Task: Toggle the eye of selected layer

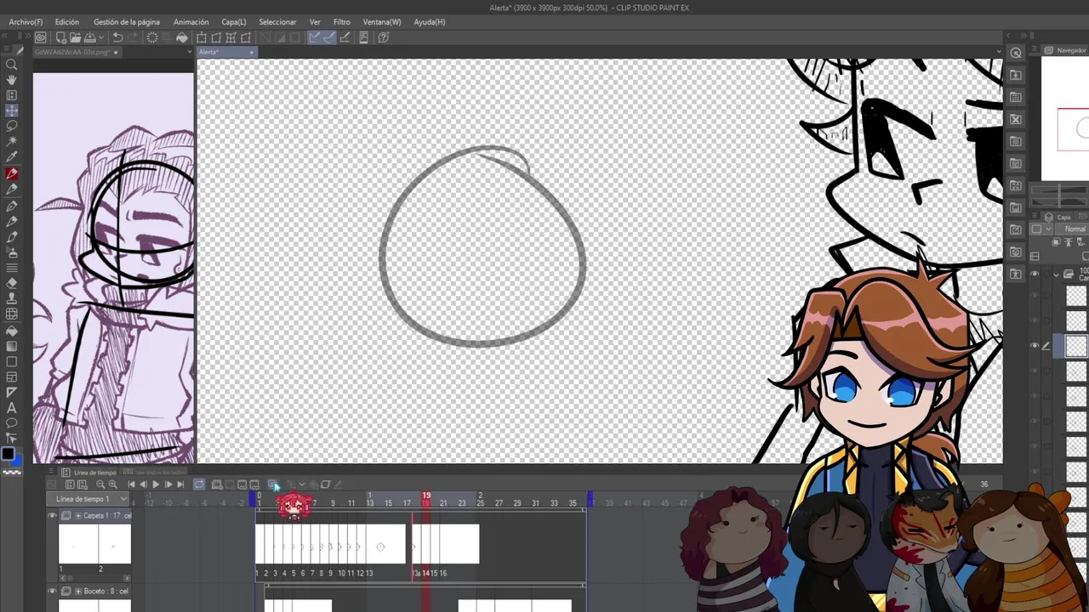Action: (x=1035, y=345)
